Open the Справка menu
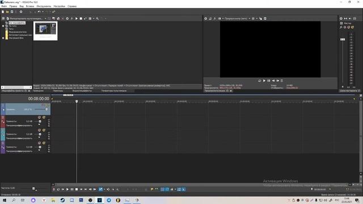Screen dimensions: 363x204 [x=72, y=6]
